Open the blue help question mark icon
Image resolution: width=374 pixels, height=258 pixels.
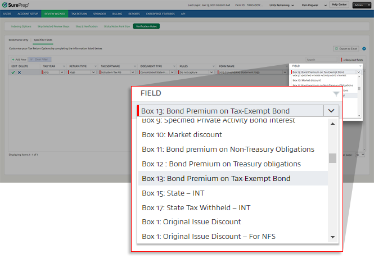coord(364,49)
